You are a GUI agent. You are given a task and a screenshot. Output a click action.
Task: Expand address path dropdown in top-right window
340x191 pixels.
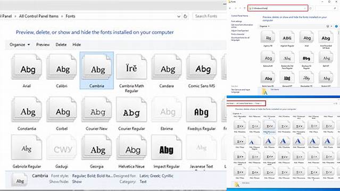click(x=305, y=8)
